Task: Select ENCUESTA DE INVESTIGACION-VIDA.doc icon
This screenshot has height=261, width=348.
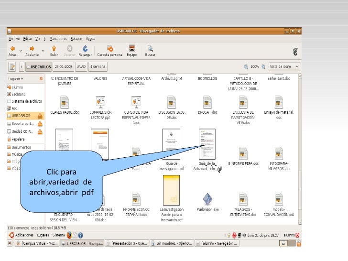Action: (243, 102)
